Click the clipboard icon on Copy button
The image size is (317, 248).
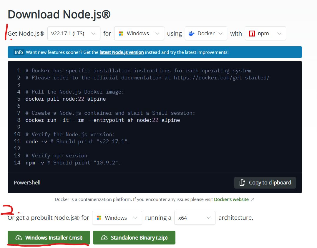pos(242,182)
